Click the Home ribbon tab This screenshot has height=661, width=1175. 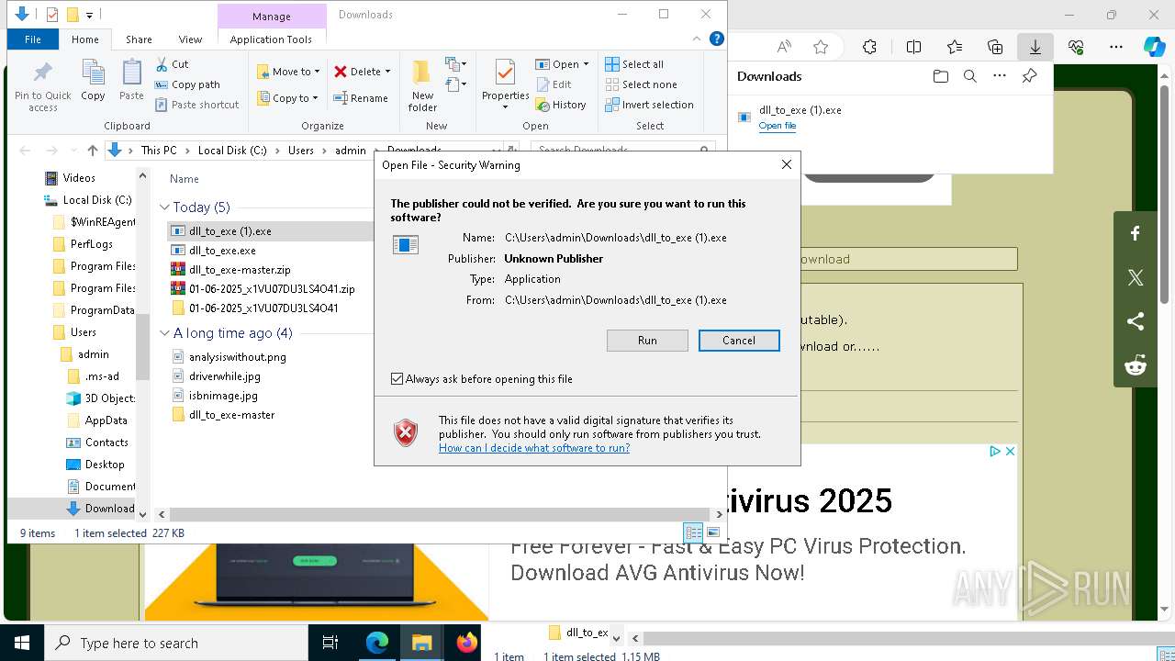click(85, 39)
